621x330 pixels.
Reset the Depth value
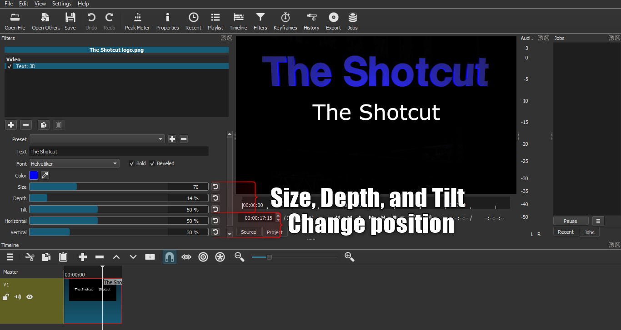point(215,198)
